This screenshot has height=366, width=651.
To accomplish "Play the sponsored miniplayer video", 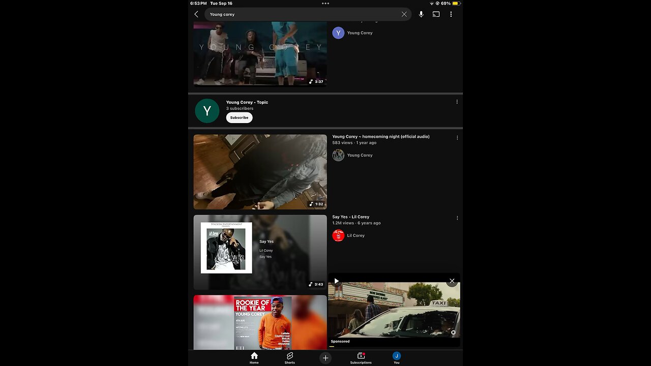I will 336,281.
